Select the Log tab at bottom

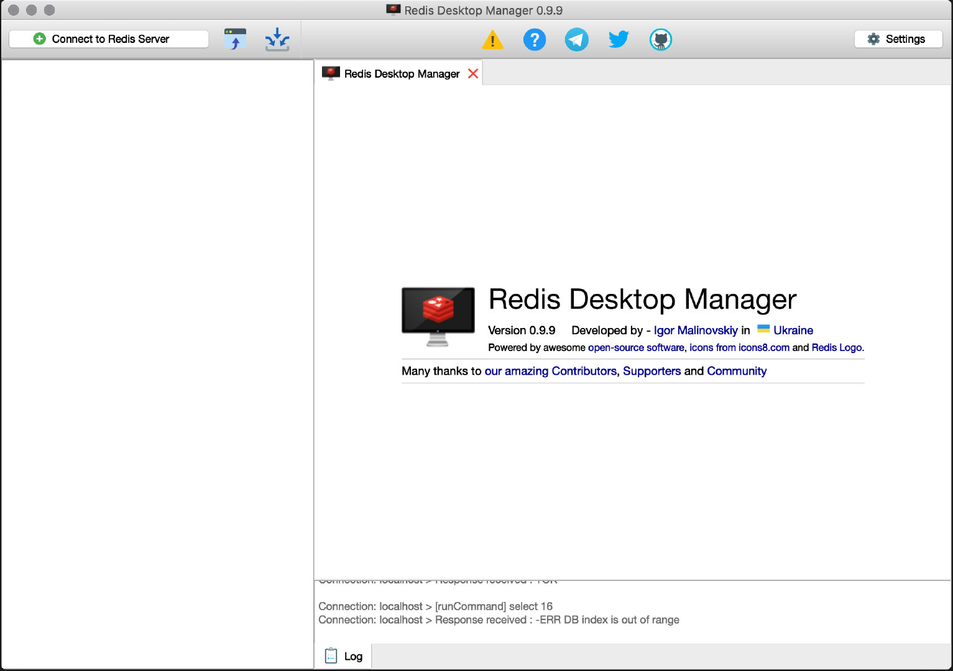[343, 656]
